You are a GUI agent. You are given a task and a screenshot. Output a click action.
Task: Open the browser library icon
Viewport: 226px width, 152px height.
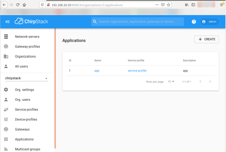[187, 5]
